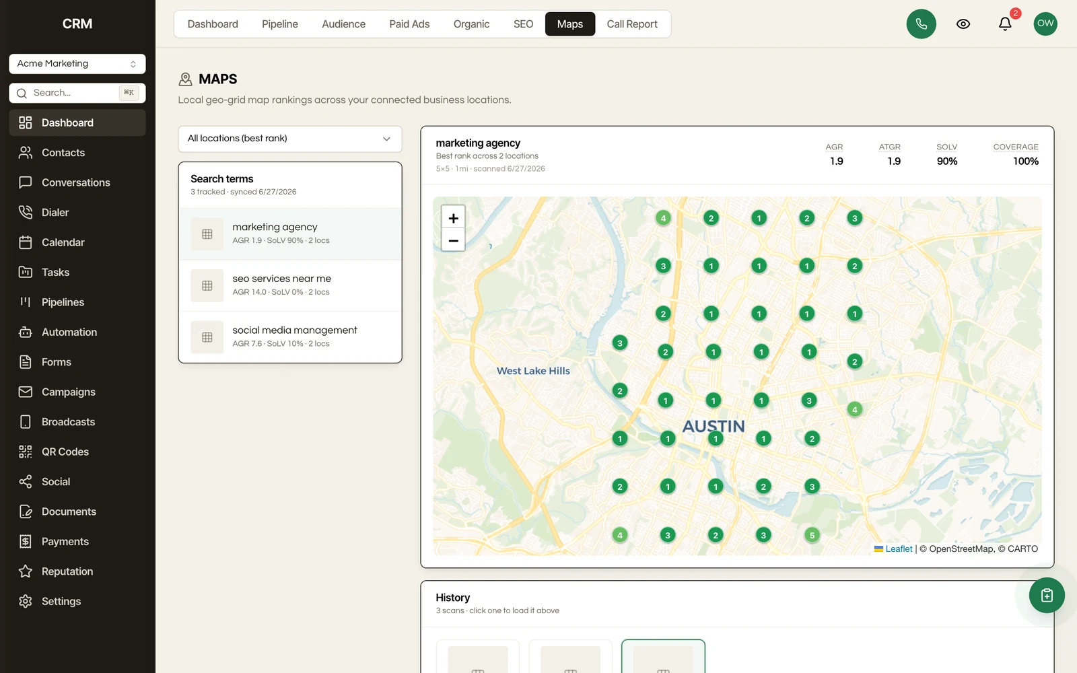Open Tasks in the sidebar
The image size is (1077, 673).
[77, 273]
